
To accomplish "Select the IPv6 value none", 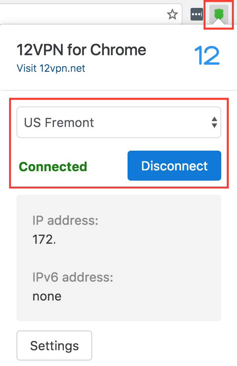I will point(47,296).
